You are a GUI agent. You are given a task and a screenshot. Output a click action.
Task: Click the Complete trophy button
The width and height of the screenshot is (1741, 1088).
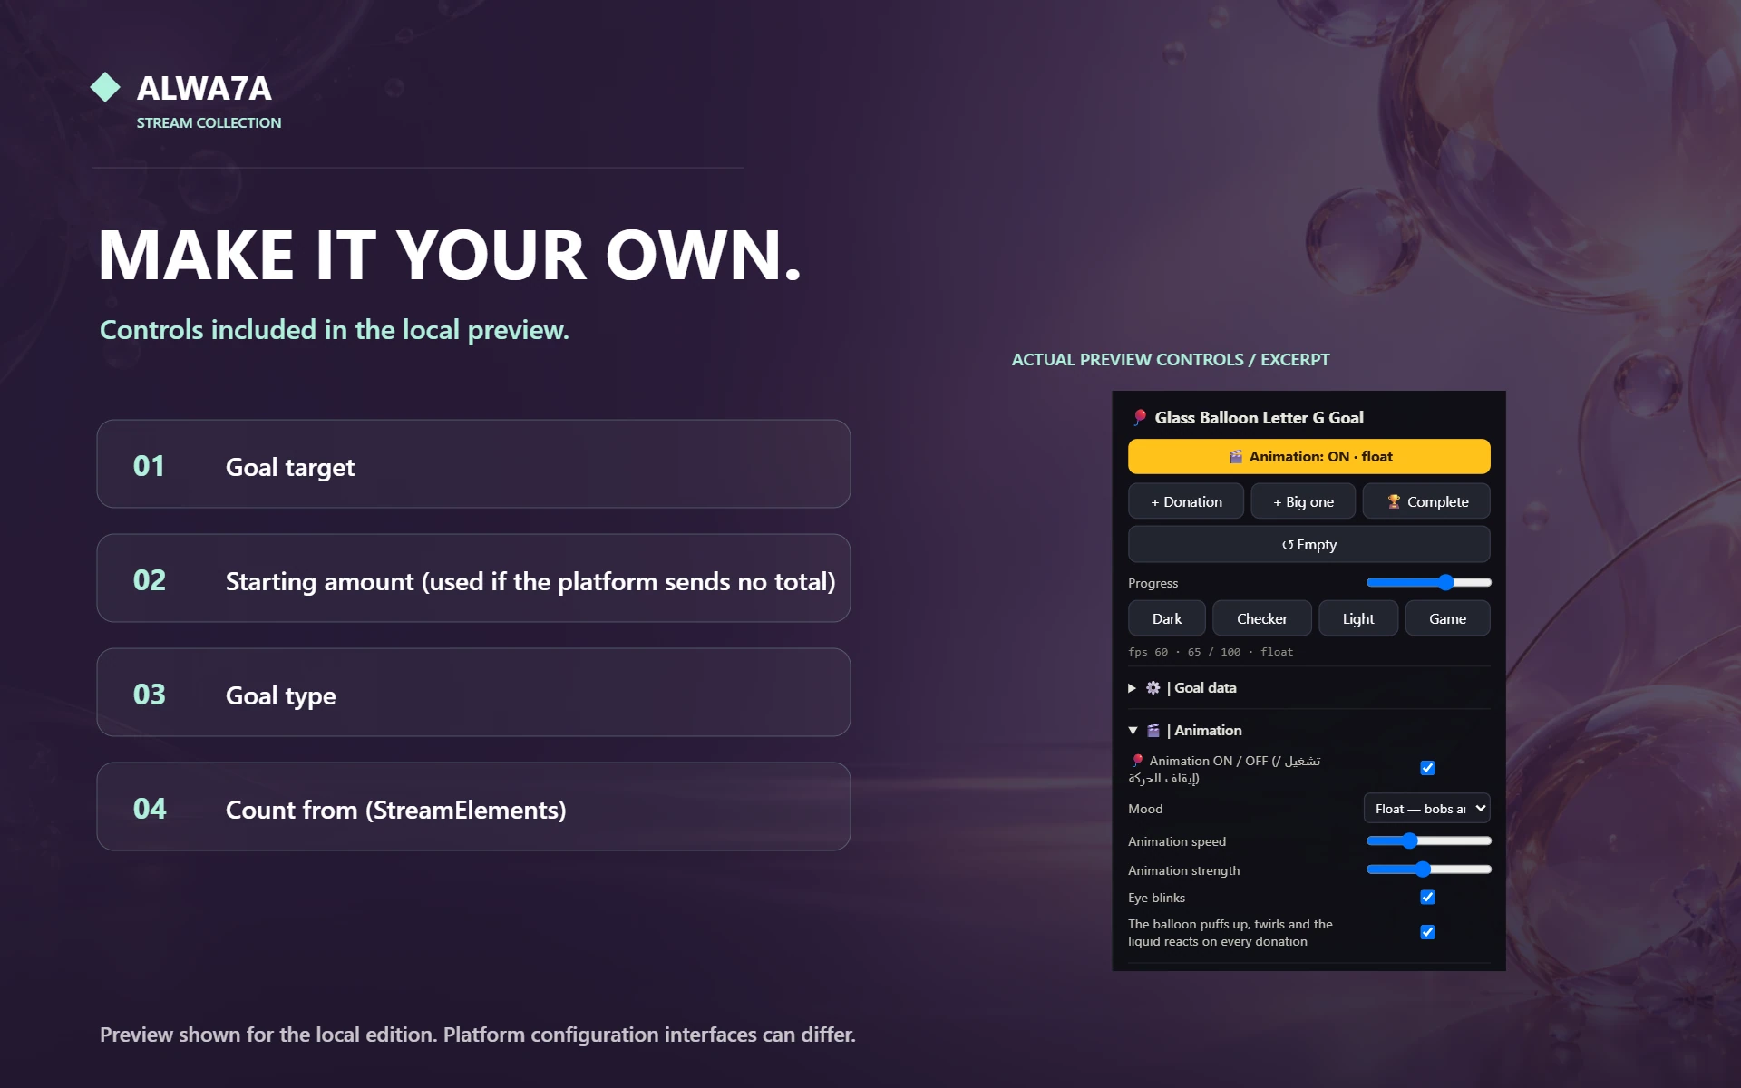[x=1426, y=501]
